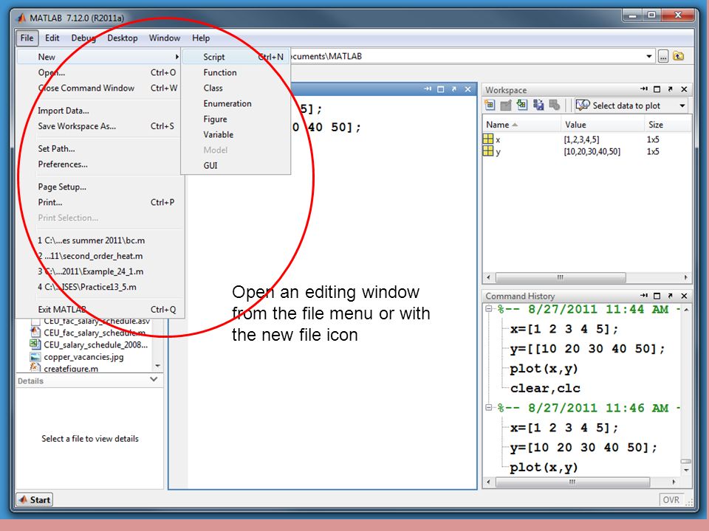Maximize the Command History panel
This screenshot has height=531, width=709.
pyautogui.click(x=657, y=295)
